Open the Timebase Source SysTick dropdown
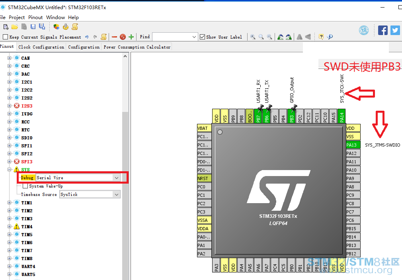The height and width of the screenshot is (280, 402). pos(116,194)
